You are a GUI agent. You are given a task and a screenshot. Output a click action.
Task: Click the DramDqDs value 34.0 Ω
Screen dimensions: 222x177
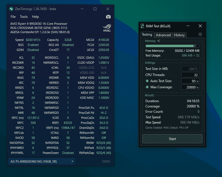104,128
